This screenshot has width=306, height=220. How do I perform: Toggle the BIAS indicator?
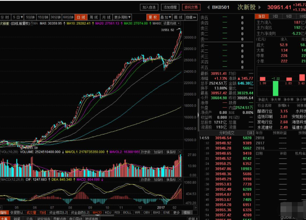156,212
